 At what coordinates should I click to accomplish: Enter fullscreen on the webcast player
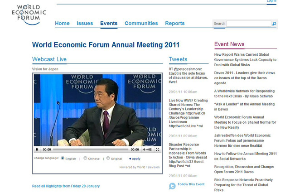click(x=158, y=150)
